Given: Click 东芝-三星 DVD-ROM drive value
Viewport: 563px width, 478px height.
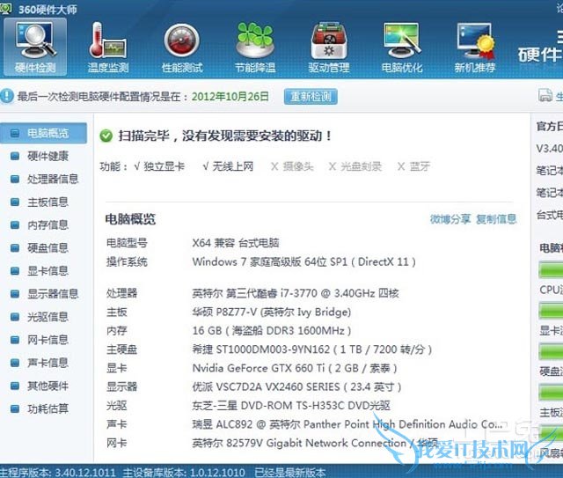Looking at the screenshot, I should tap(291, 406).
